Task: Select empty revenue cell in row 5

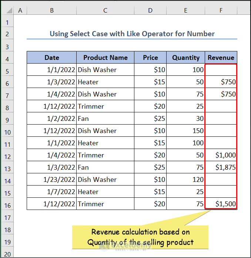Action: [221, 70]
